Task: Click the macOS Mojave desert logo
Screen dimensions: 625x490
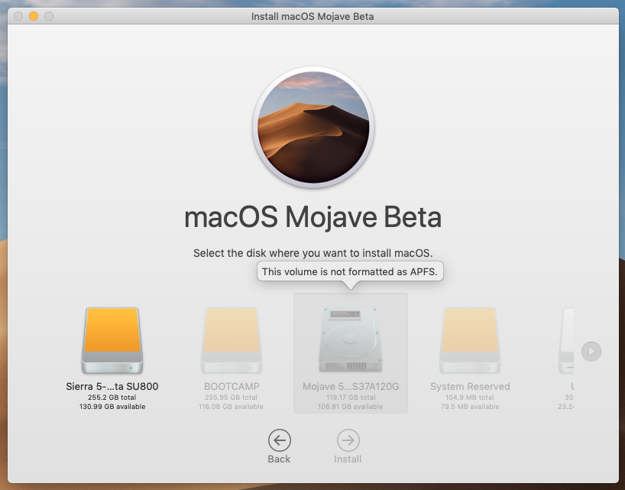Action: 313,127
